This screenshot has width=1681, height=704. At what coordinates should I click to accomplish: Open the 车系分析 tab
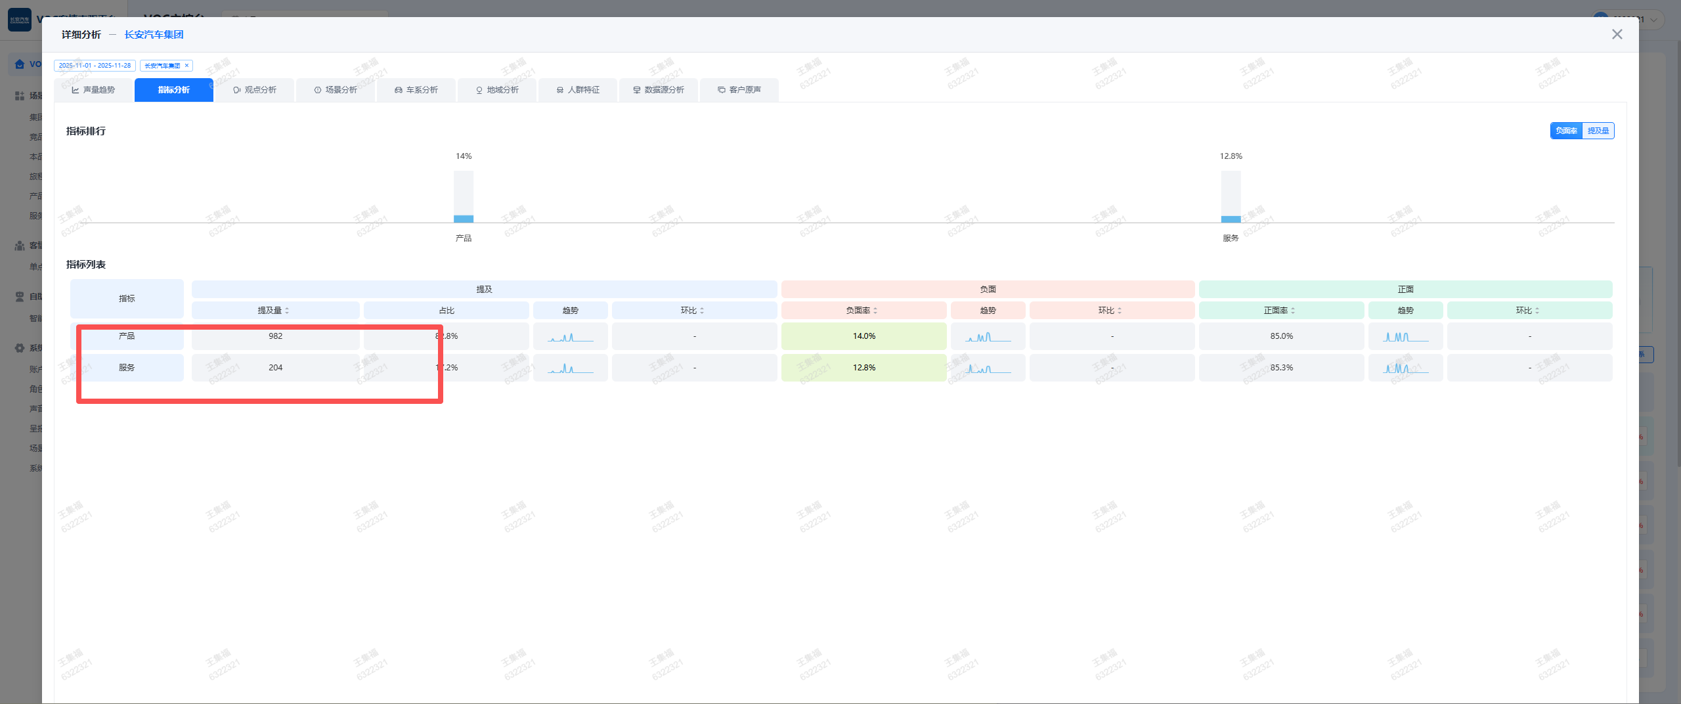click(x=416, y=90)
